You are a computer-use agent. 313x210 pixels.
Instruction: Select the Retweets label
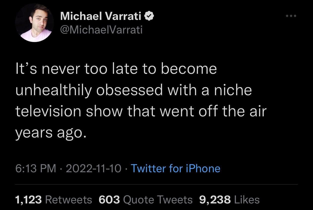pyautogui.click(x=68, y=200)
